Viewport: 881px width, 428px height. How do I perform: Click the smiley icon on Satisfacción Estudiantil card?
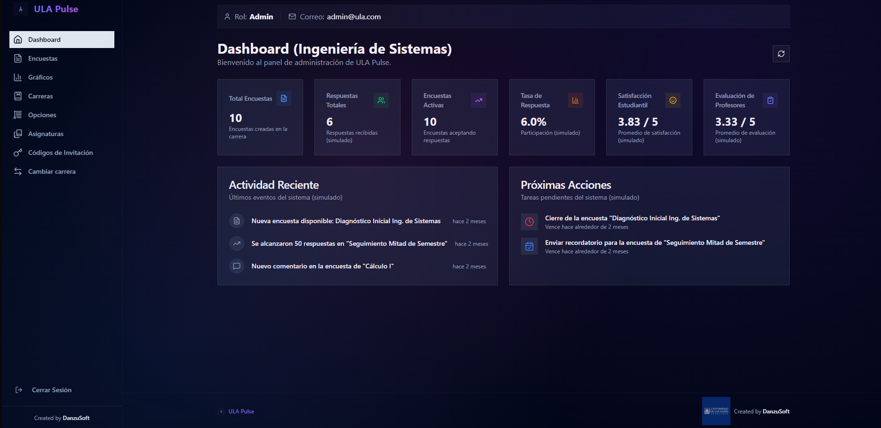pyautogui.click(x=673, y=100)
